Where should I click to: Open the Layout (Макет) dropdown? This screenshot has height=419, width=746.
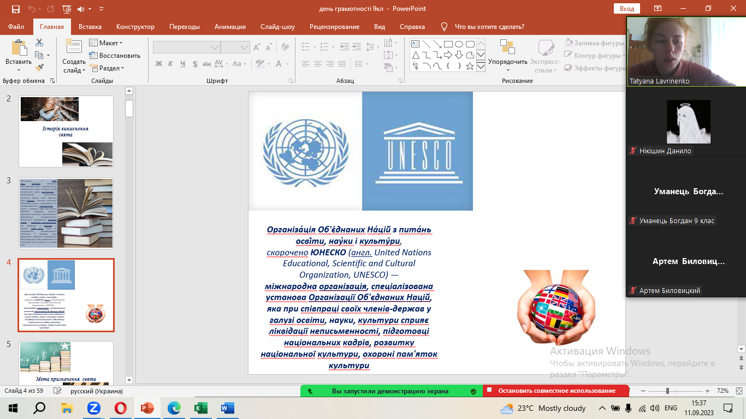point(107,43)
